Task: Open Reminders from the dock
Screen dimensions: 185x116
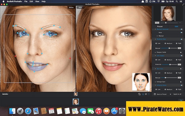Action: (x=67, y=111)
